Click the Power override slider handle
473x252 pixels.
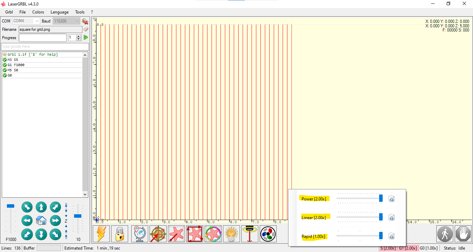pos(381,198)
